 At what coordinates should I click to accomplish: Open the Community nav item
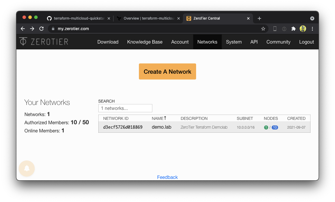tap(278, 42)
